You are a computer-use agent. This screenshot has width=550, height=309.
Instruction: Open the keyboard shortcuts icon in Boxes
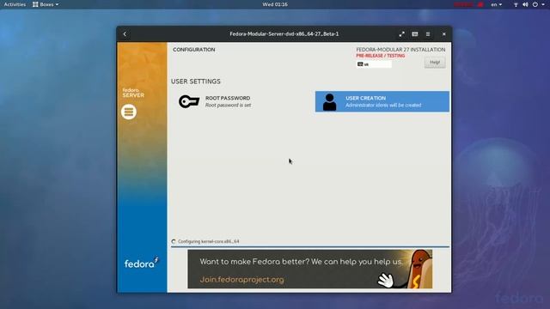click(415, 34)
